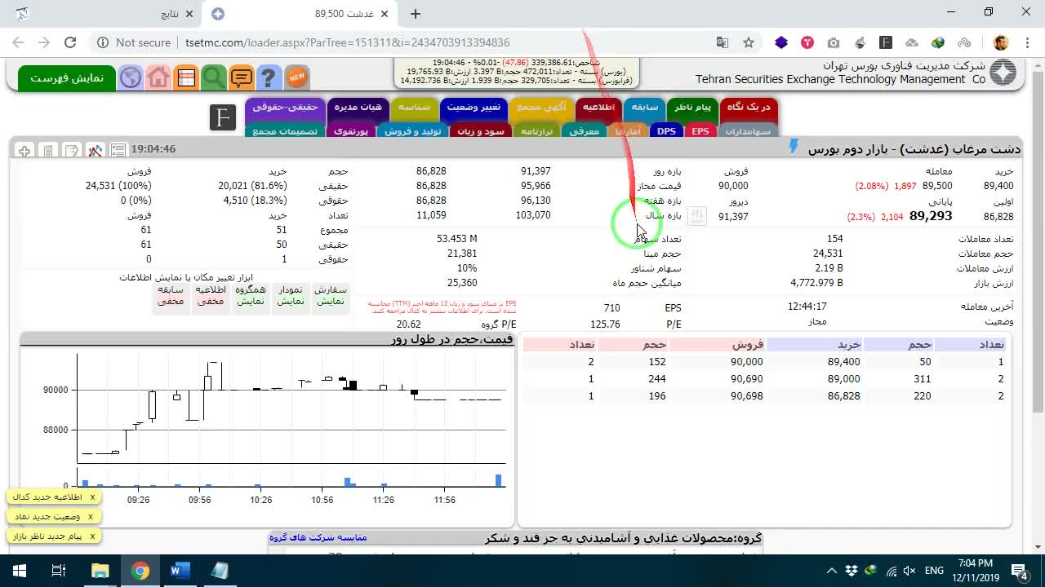The height and width of the screenshot is (587, 1045).
Task: Open Chrome profile avatar
Action: coord(1001,42)
